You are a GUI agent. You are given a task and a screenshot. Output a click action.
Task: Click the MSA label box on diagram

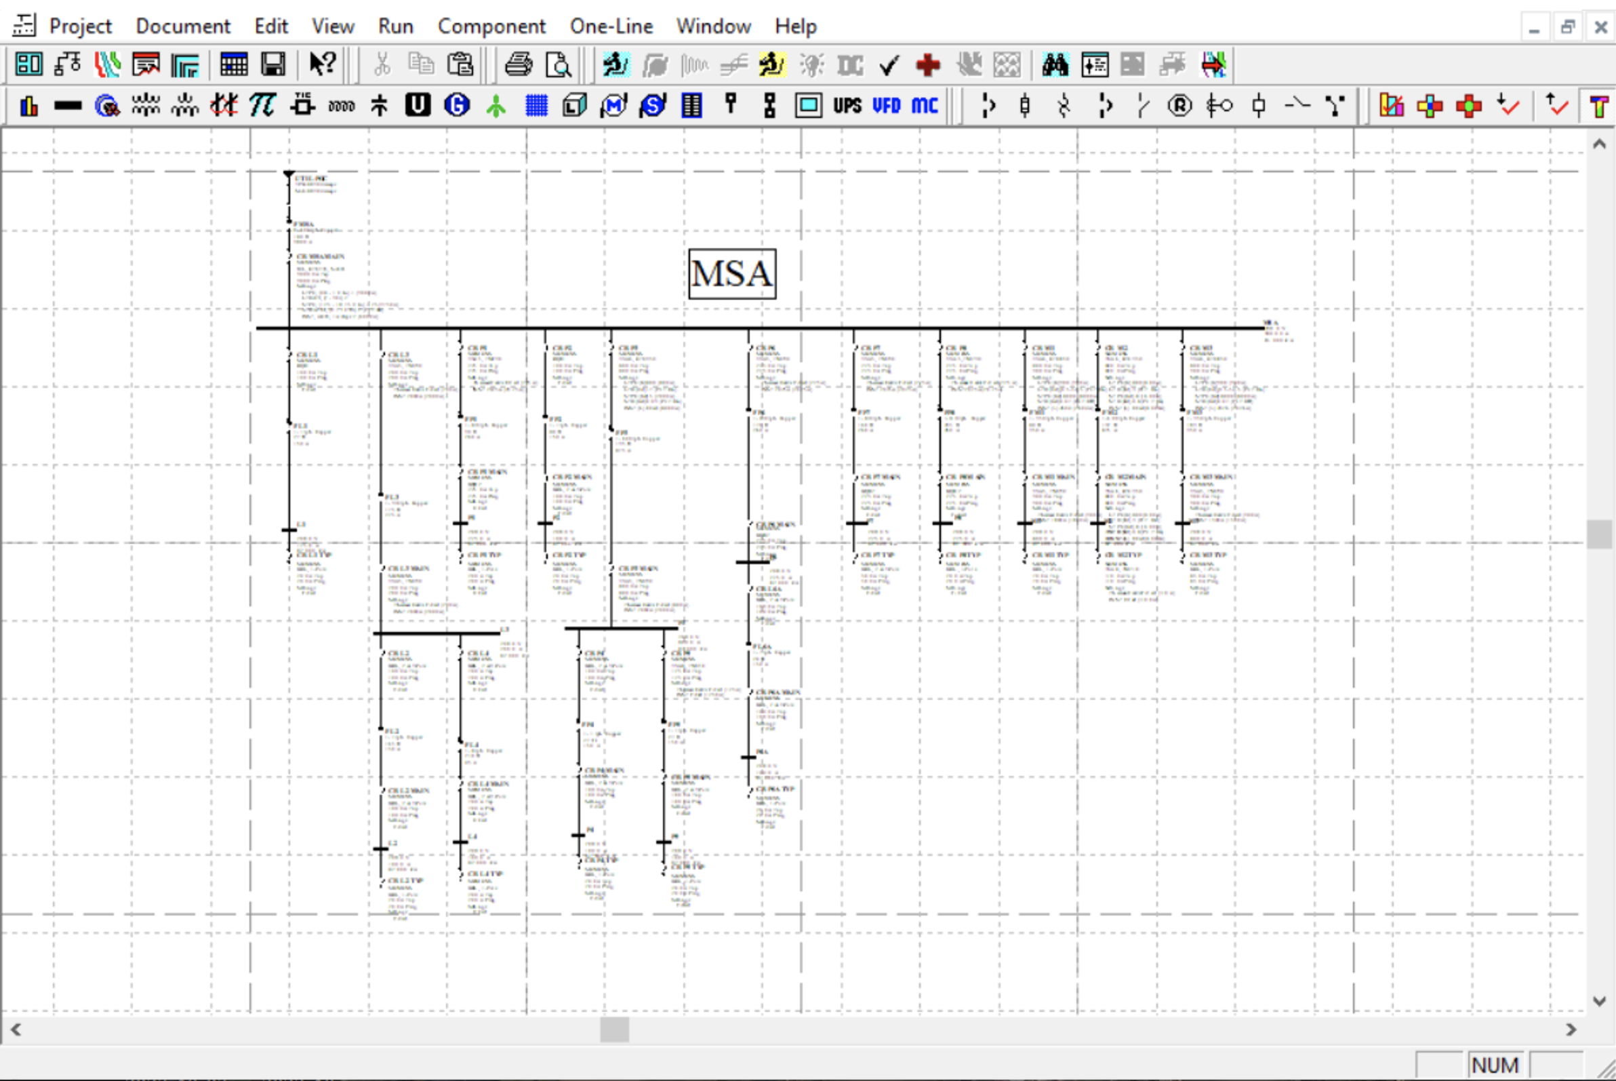pos(732,274)
